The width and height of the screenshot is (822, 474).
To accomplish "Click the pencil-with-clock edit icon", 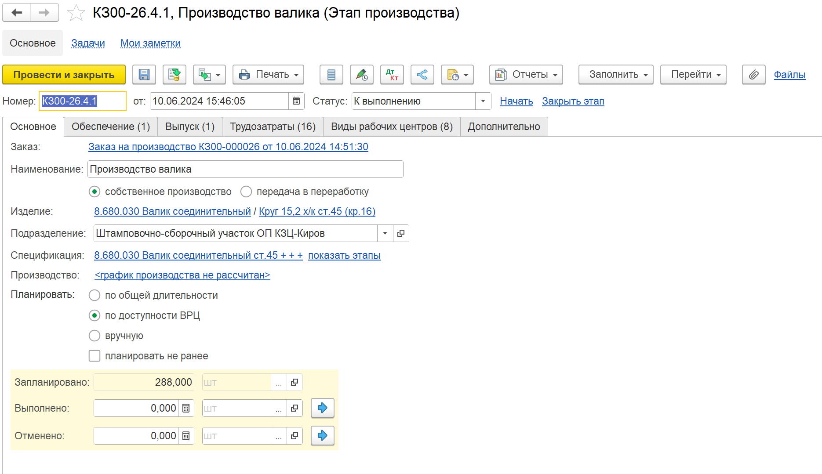I will pos(362,75).
